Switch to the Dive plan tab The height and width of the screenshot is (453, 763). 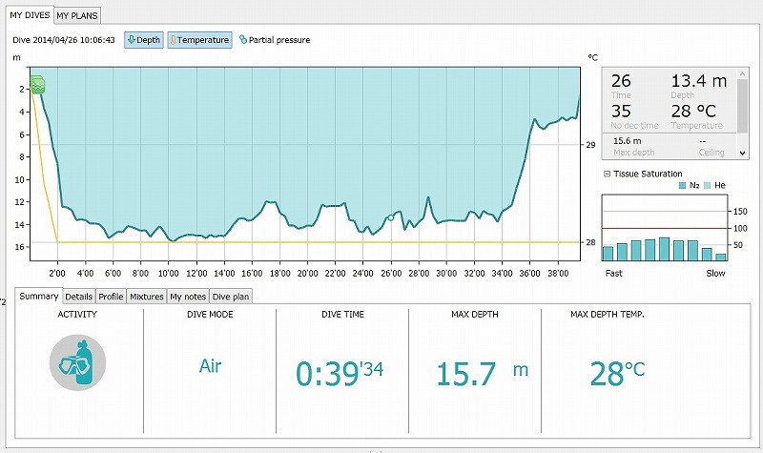point(231,297)
